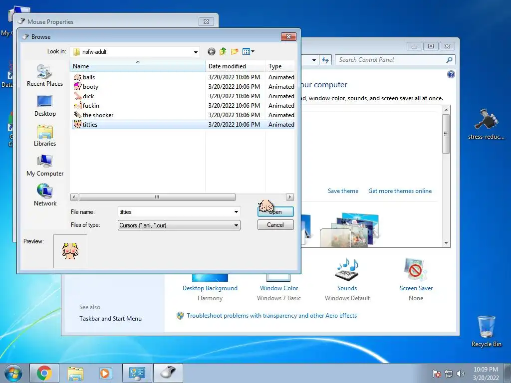This screenshot has width=511, height=383.
Task: Click the horizontal scrollbar thumb in file list
Action: click(x=157, y=197)
